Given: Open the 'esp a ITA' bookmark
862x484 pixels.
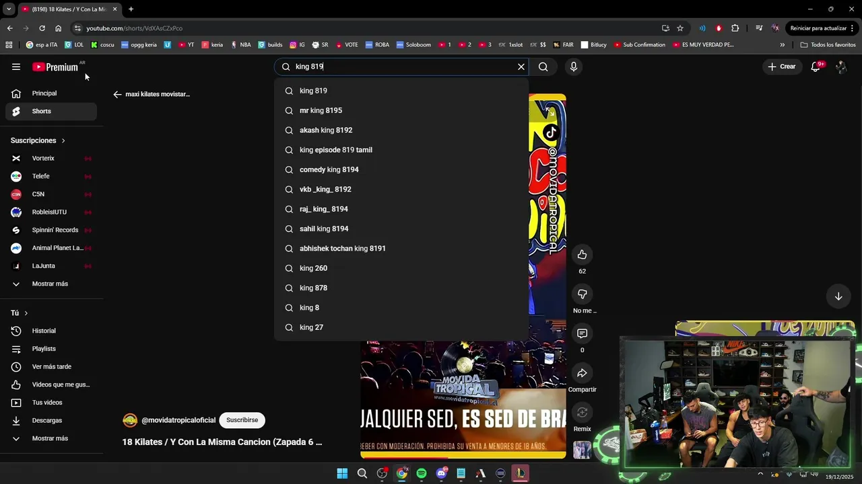Looking at the screenshot, I should click(x=42, y=45).
